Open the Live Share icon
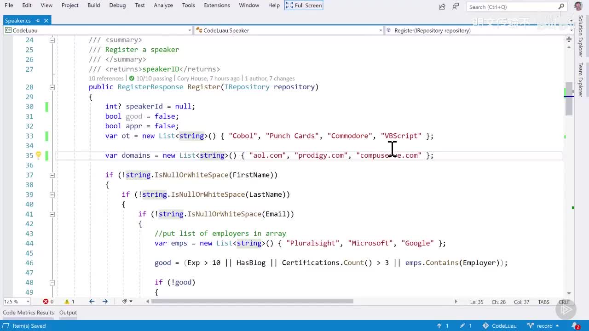This screenshot has height=331, width=589. (442, 6)
